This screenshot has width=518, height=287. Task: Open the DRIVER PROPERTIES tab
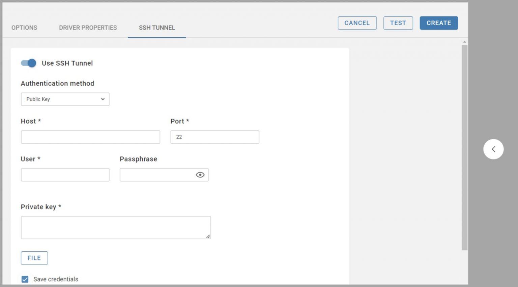[88, 28]
